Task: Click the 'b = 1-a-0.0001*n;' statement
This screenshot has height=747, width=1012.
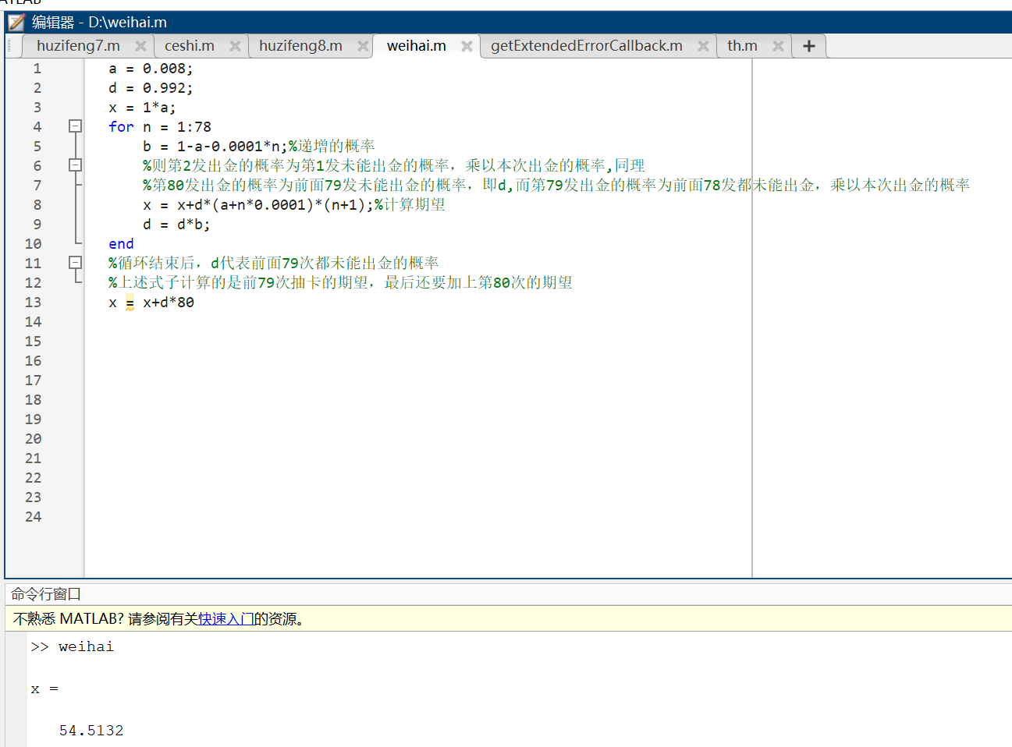Action: click(215, 147)
